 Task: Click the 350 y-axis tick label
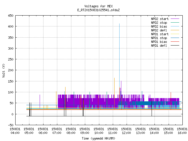[x=11, y=37]
